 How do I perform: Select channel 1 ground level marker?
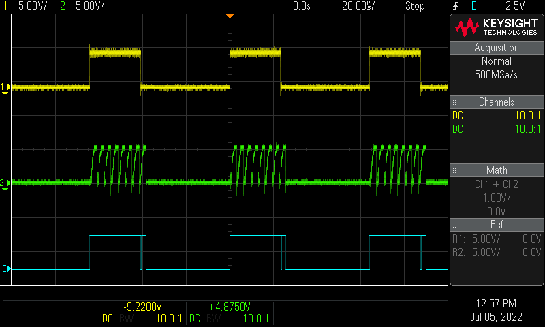click(x=5, y=89)
